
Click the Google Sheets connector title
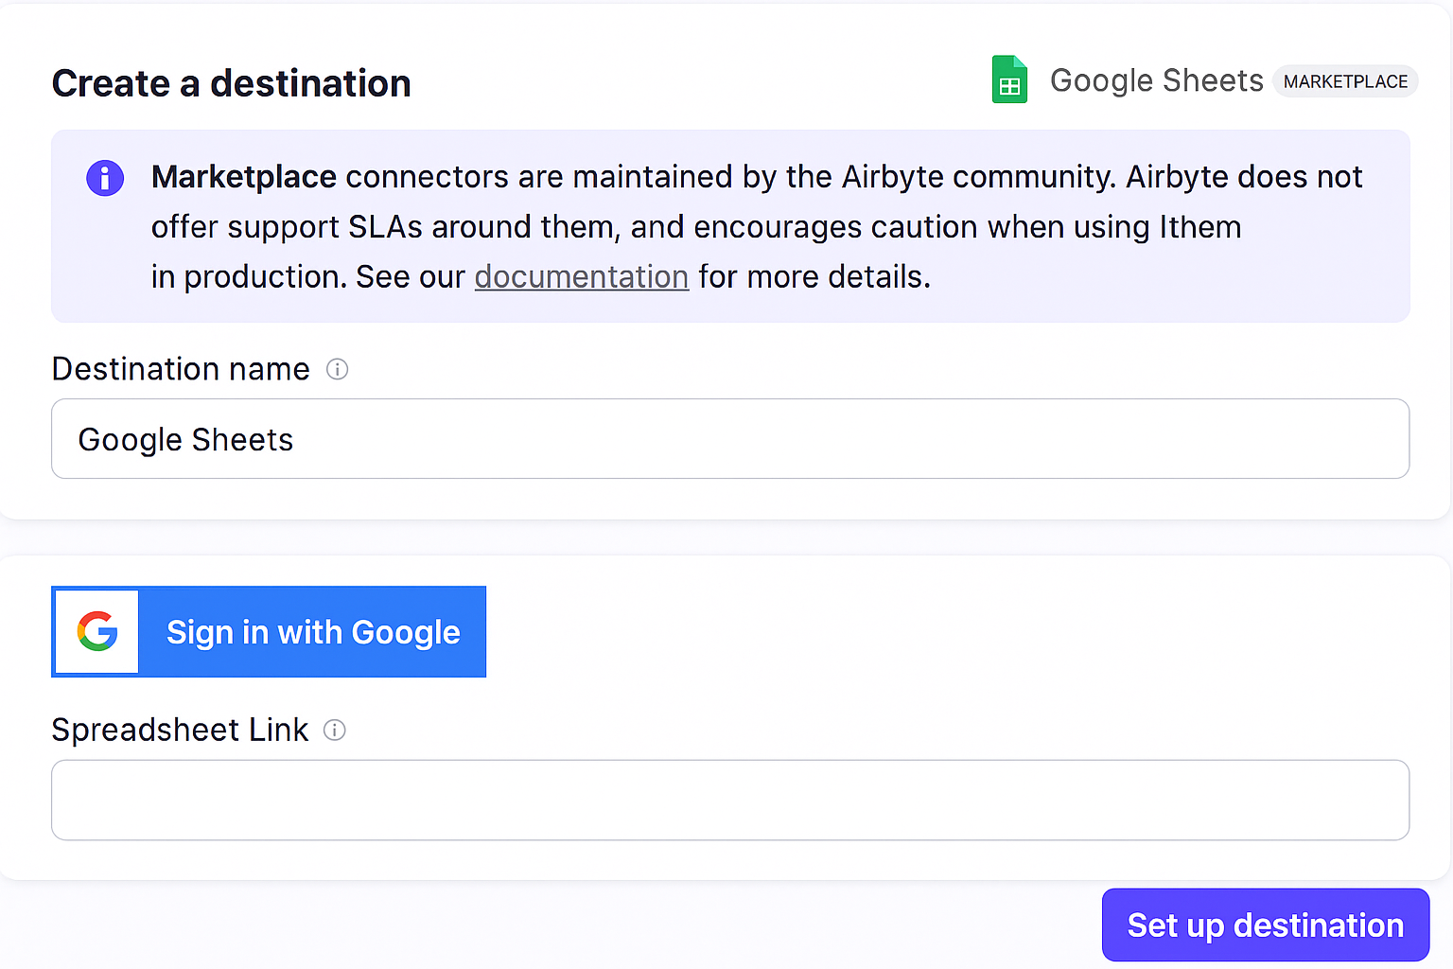click(x=1157, y=80)
